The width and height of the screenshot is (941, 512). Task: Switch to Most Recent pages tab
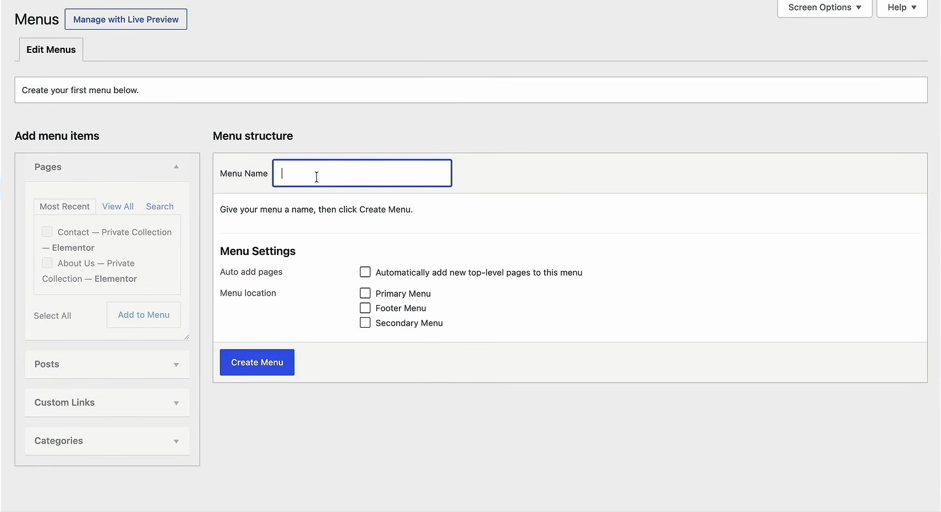point(64,206)
